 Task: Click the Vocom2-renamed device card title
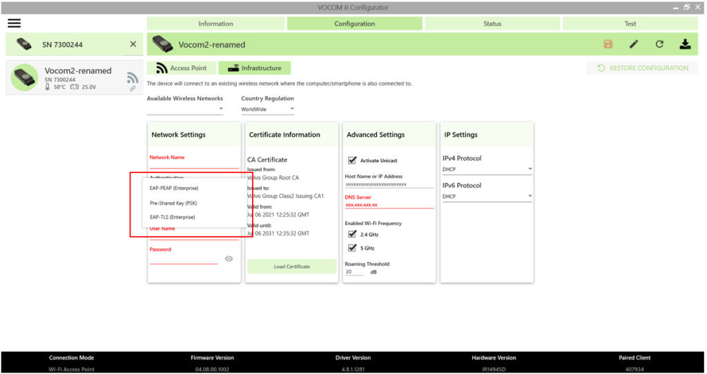(78, 71)
